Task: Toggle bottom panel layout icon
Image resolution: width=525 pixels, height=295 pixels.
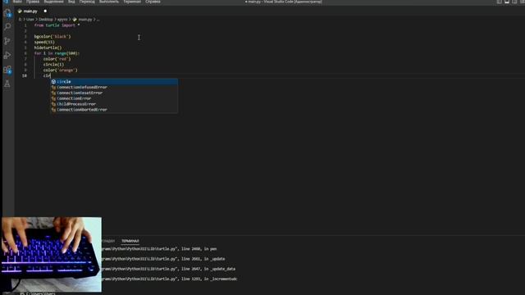Action: (x=507, y=2)
